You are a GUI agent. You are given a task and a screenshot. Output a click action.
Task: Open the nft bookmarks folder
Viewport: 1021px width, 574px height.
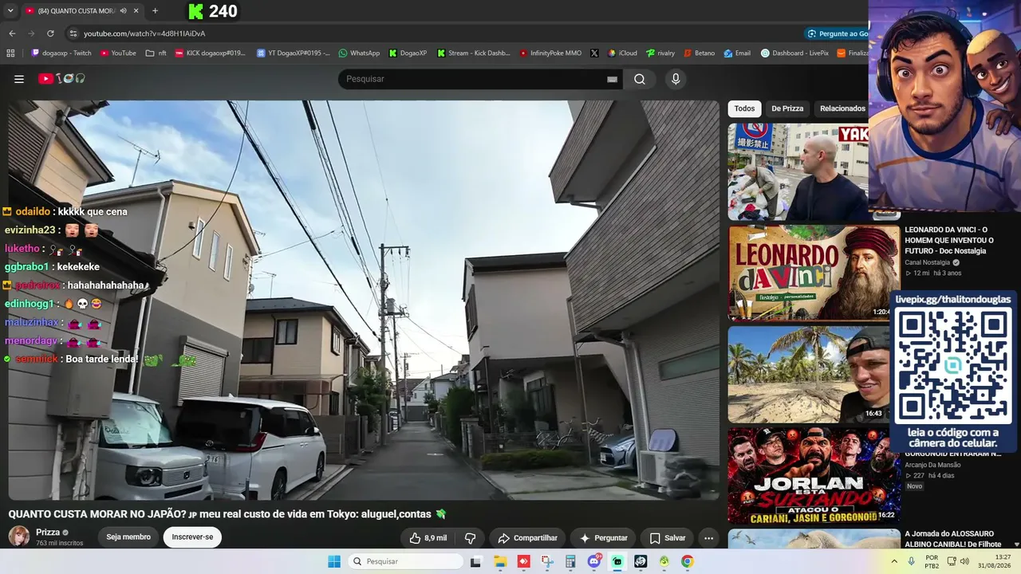coord(156,53)
